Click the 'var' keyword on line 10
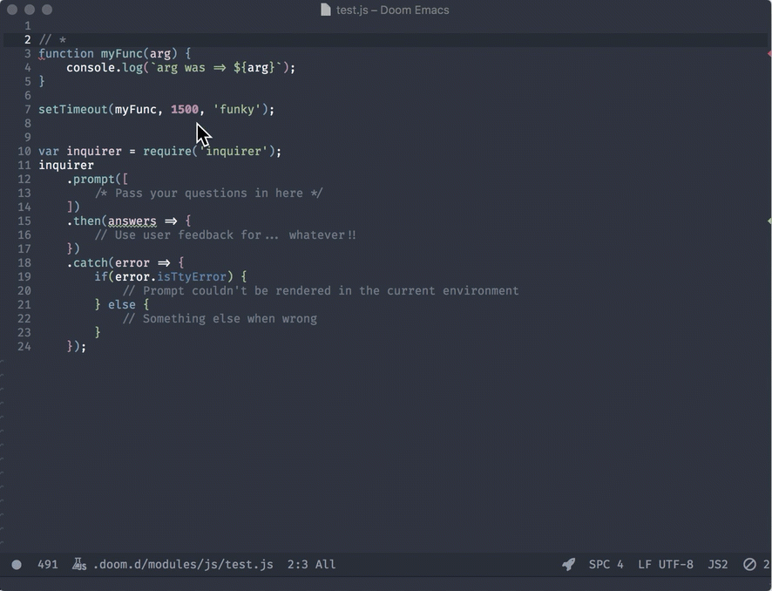 click(49, 151)
